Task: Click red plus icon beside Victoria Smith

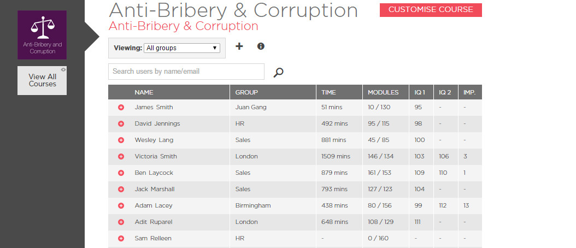Action: (x=121, y=157)
